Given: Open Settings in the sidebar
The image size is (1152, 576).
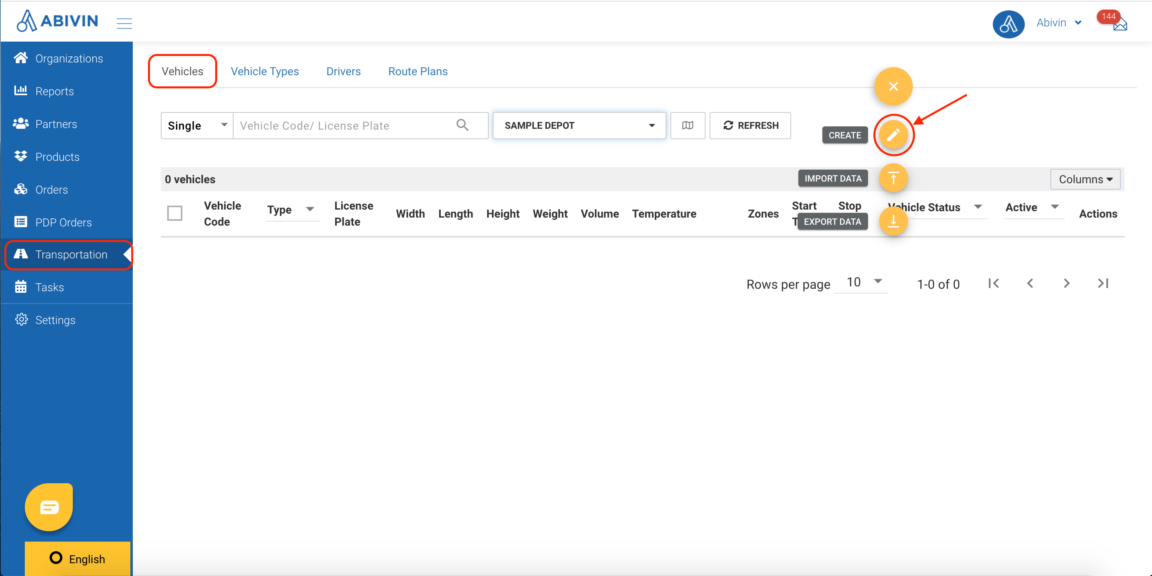Looking at the screenshot, I should (x=54, y=320).
